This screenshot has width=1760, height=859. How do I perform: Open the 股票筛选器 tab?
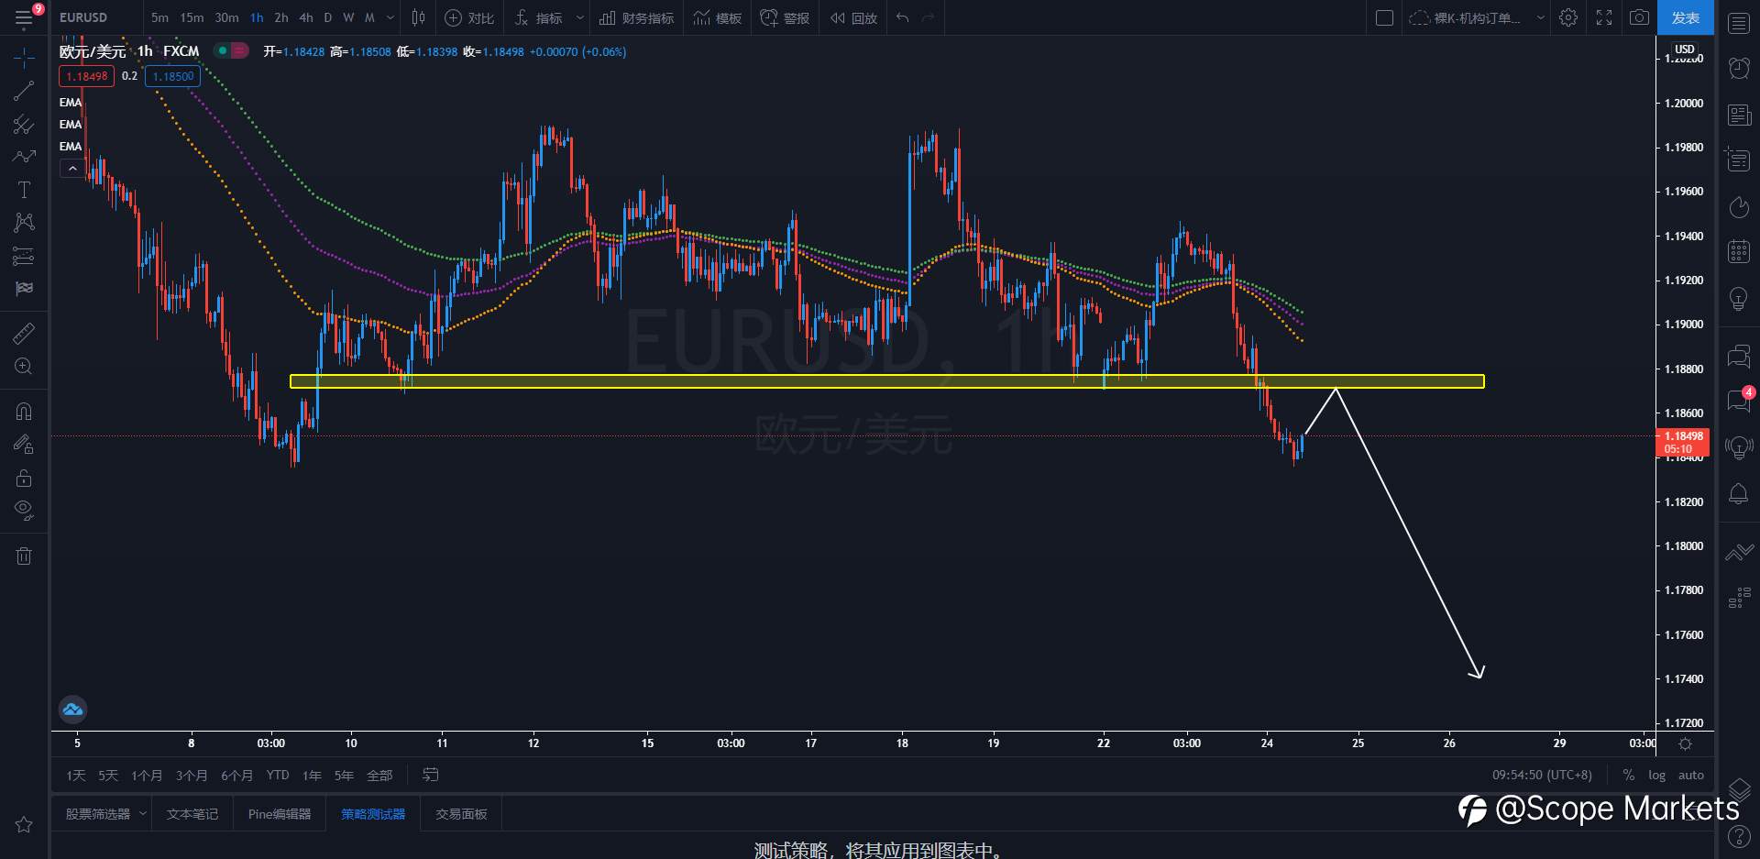[x=97, y=814]
